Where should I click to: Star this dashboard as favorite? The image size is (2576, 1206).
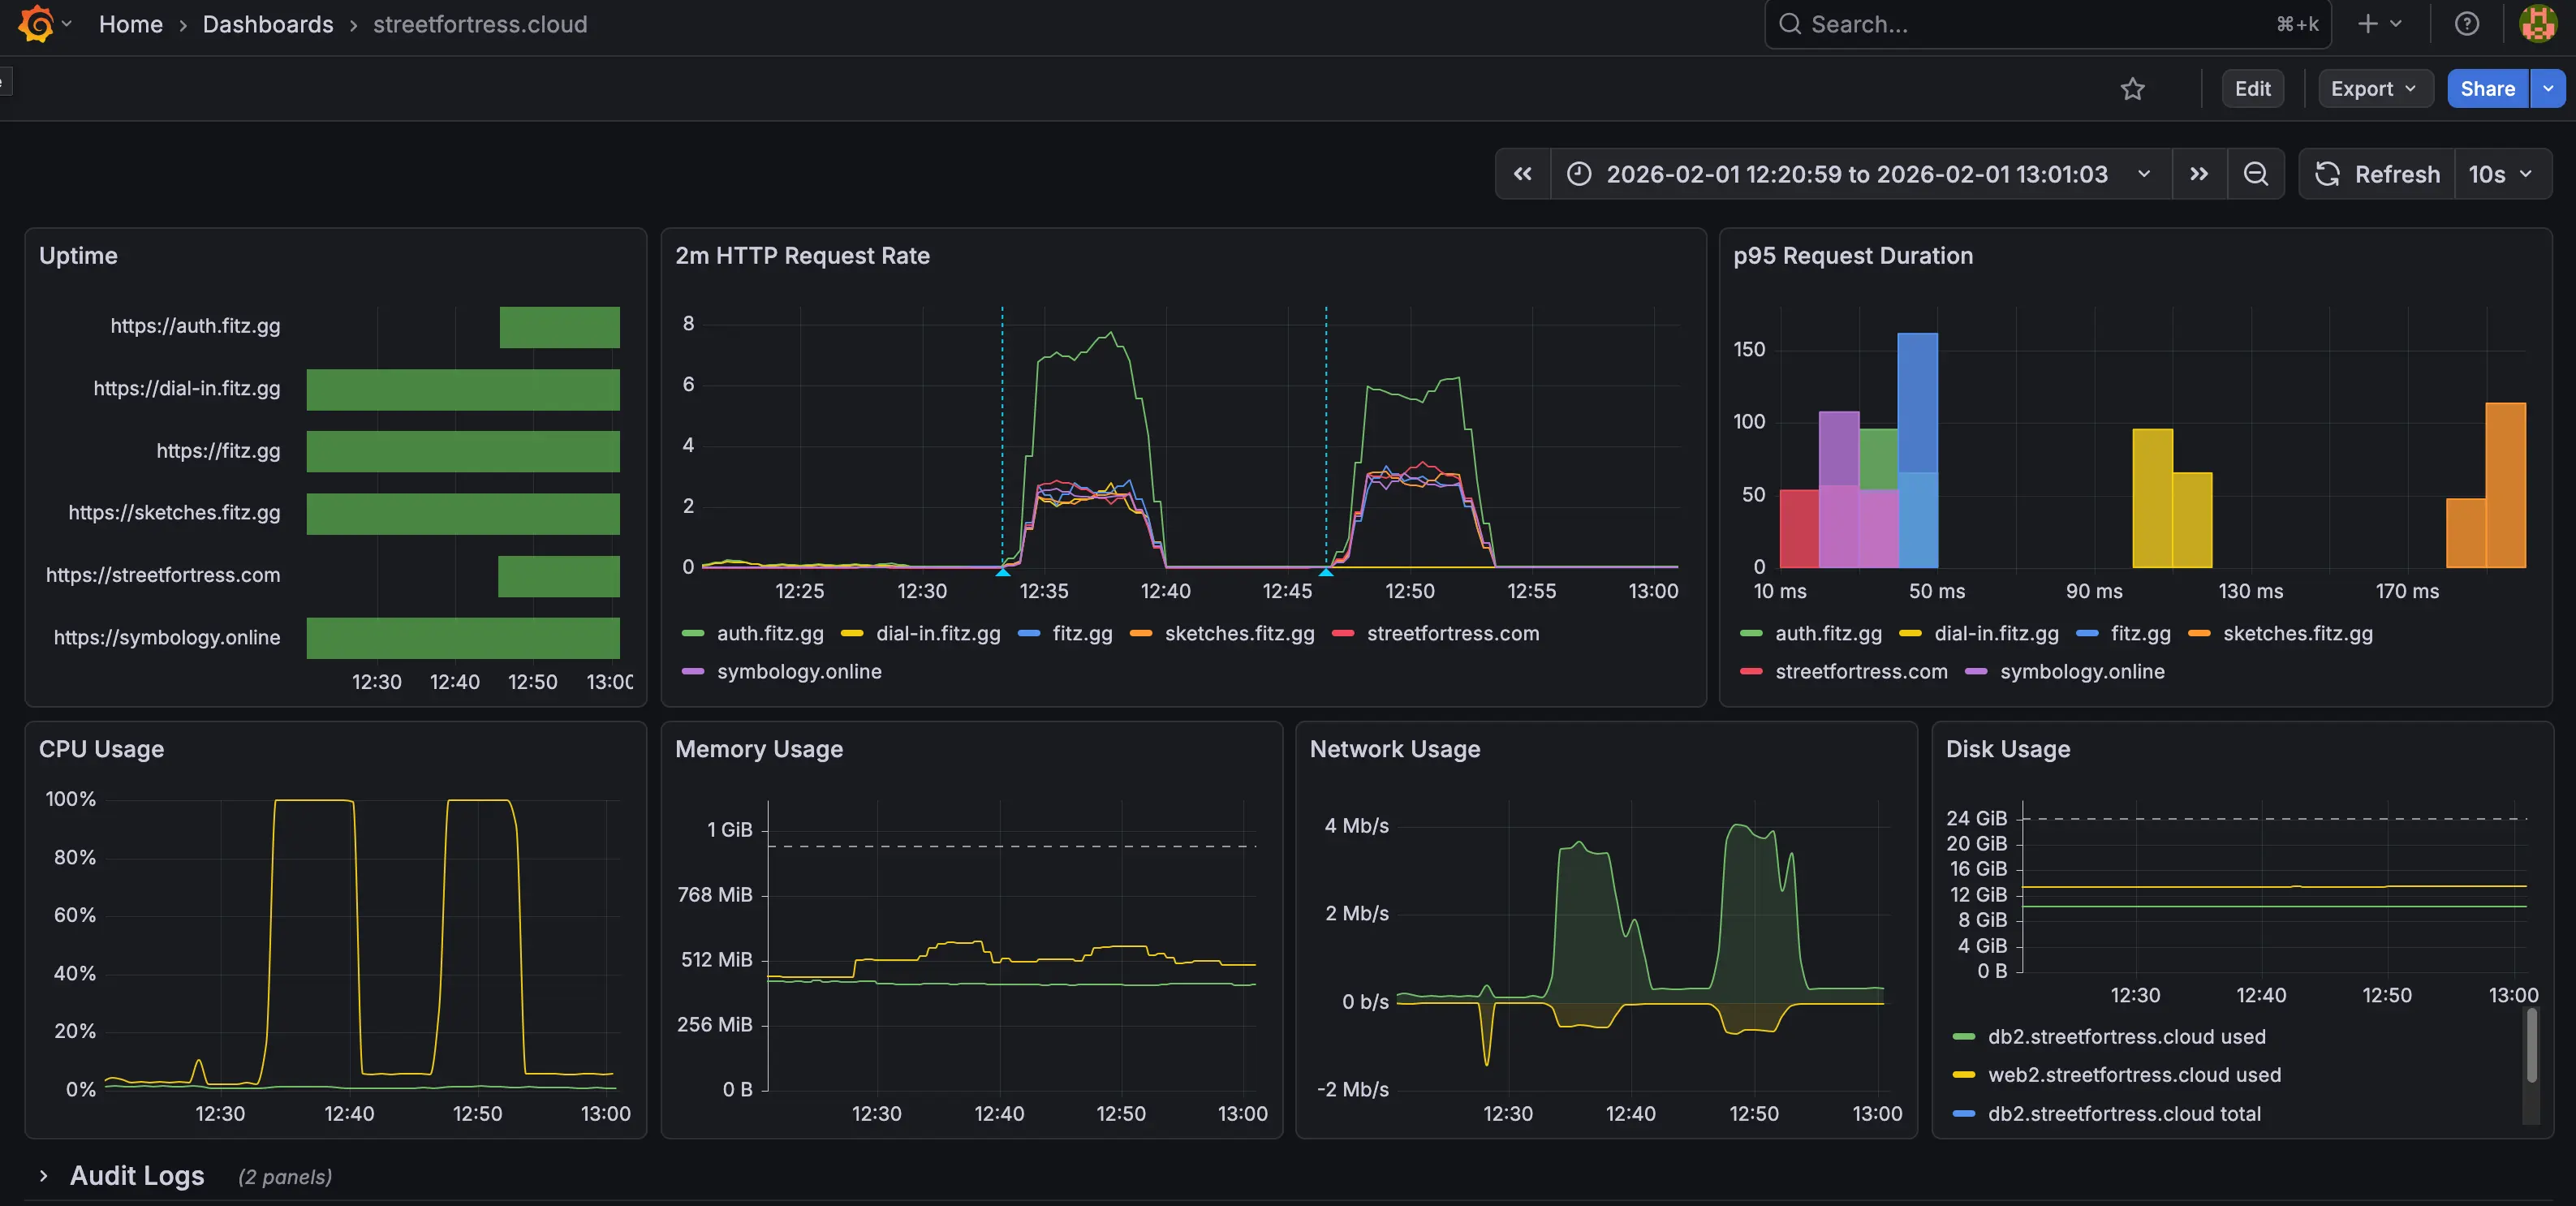[2134, 89]
